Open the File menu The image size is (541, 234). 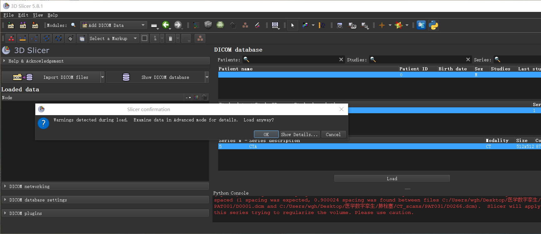point(8,15)
